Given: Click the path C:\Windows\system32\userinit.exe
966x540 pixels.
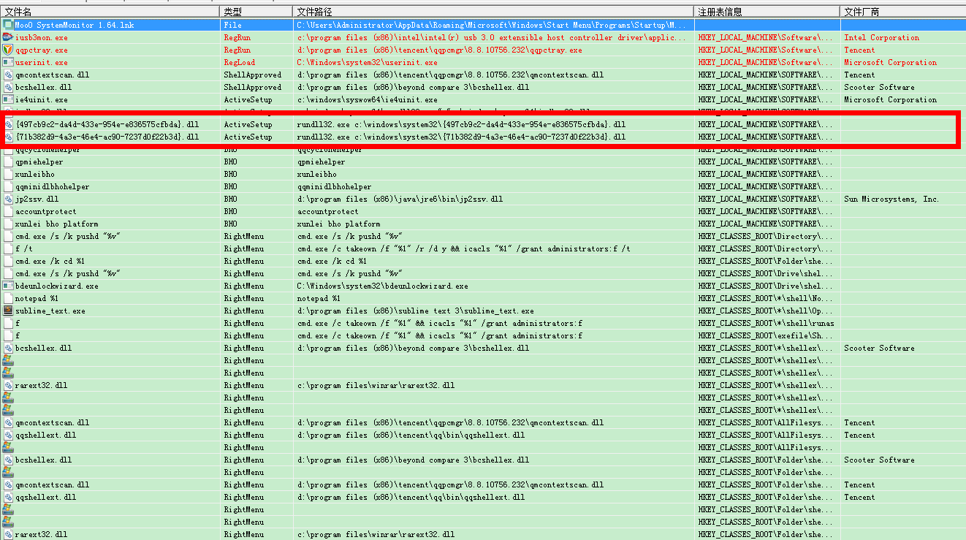Looking at the screenshot, I should coord(368,62).
